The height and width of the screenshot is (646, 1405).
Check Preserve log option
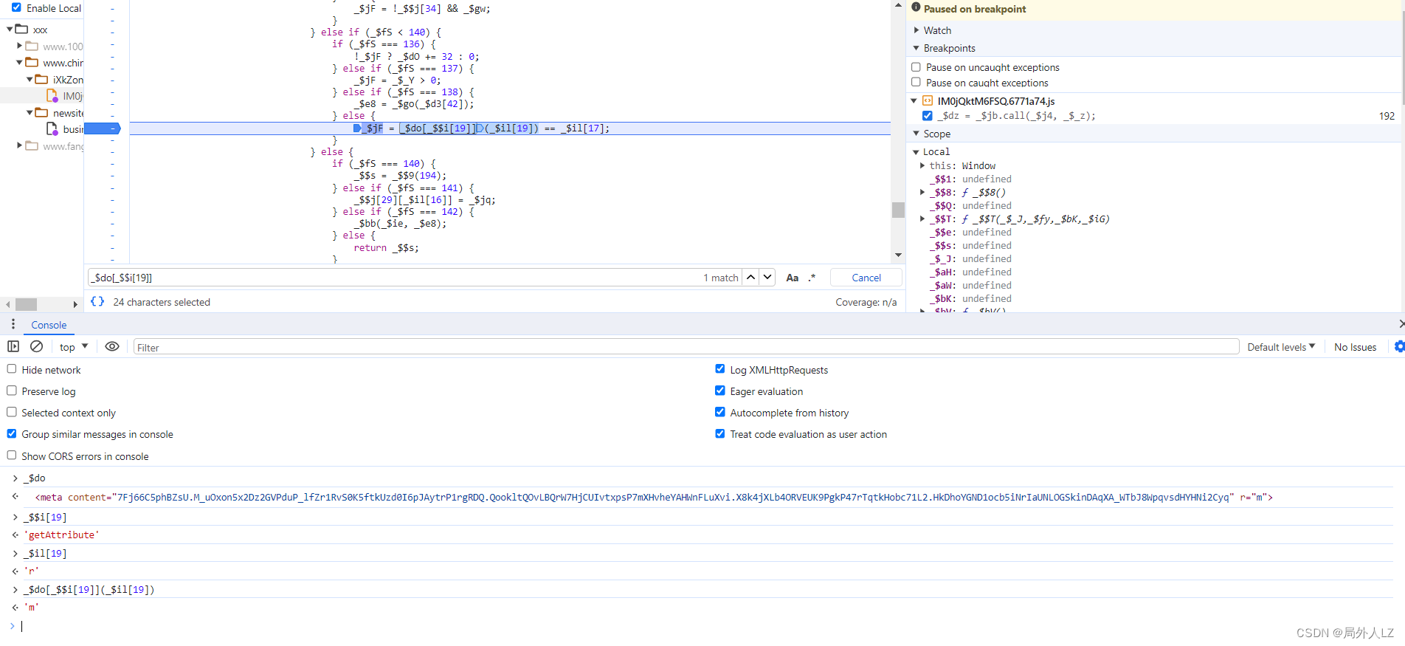(12, 390)
